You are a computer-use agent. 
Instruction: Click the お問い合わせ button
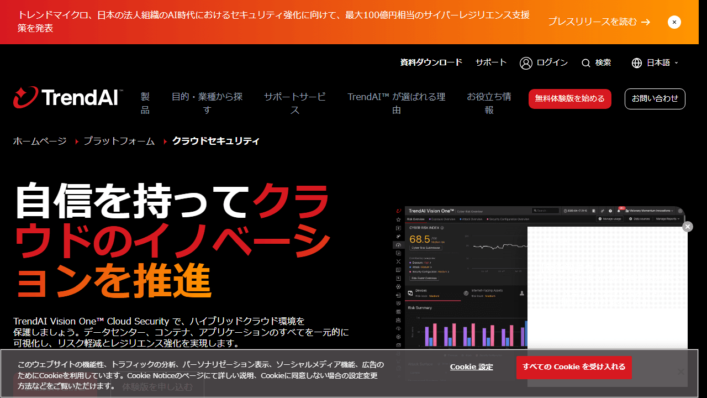(655, 99)
